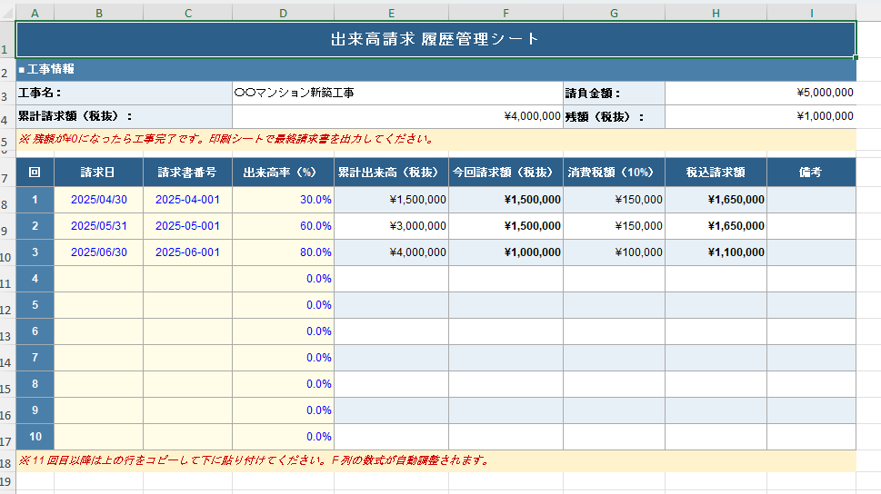Select 税込請求額 cell showing ¥1,100,000
The height and width of the screenshot is (494, 881).
click(716, 252)
